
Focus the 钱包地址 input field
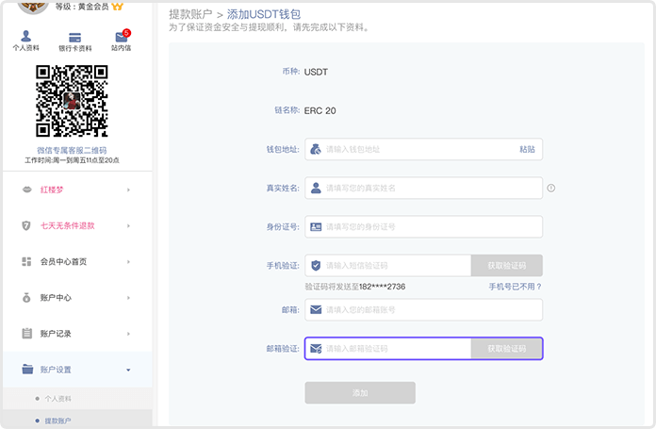423,149
